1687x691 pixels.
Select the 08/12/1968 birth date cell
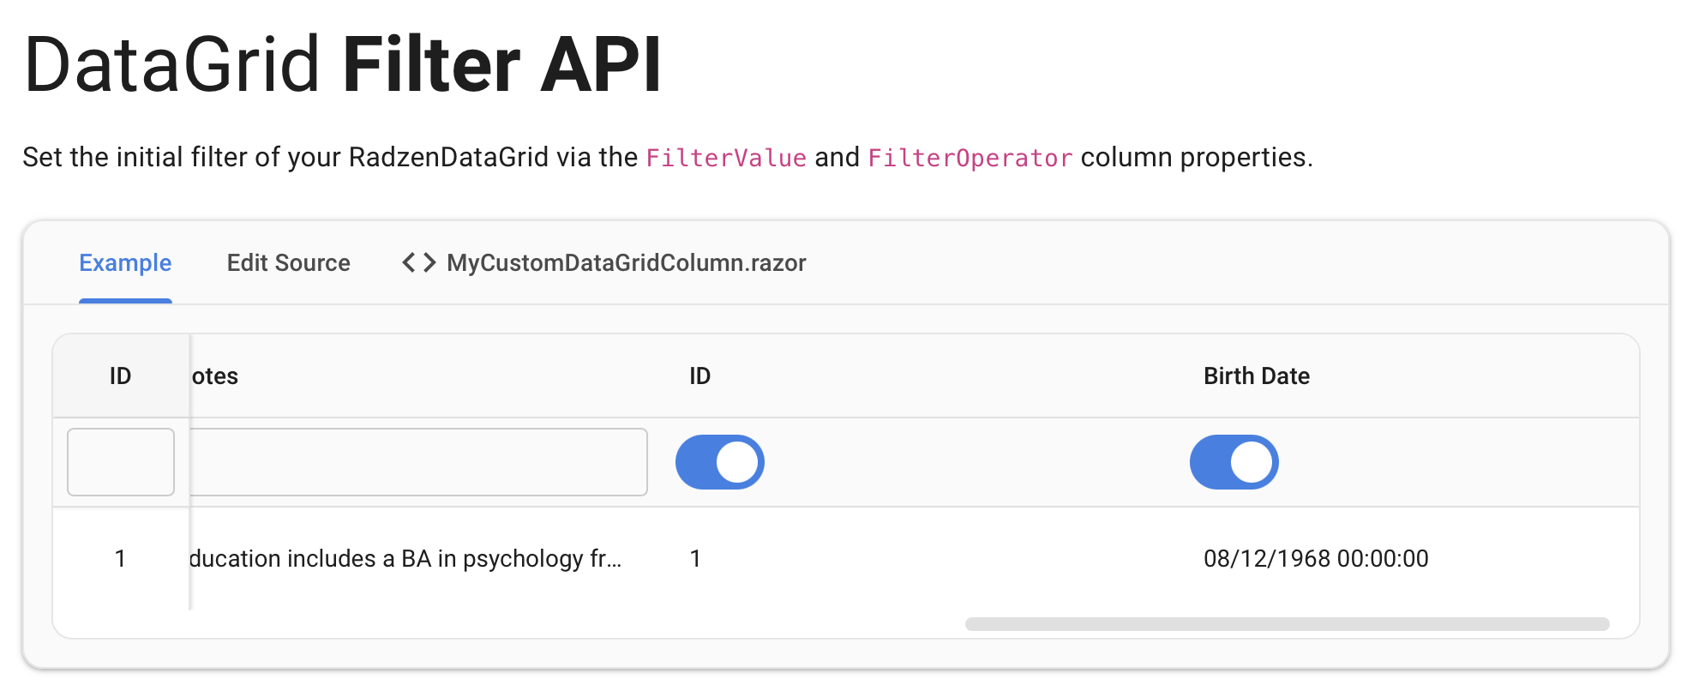point(1315,559)
